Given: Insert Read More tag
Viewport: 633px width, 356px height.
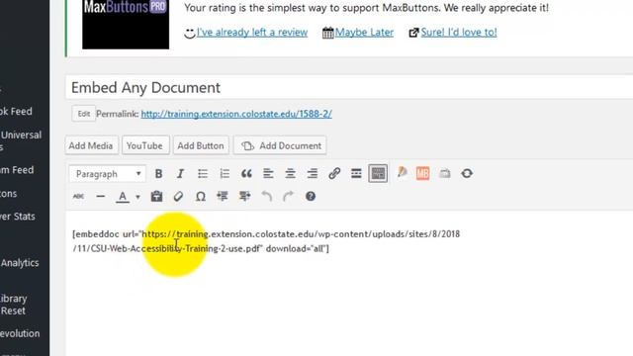Looking at the screenshot, I should (x=356, y=174).
